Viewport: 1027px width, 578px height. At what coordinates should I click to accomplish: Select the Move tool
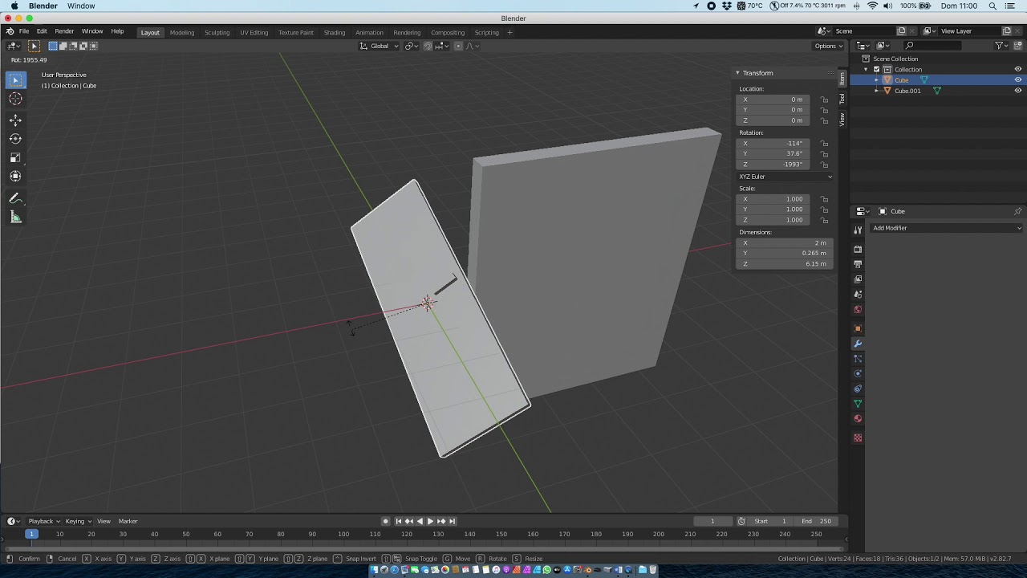coord(15,120)
